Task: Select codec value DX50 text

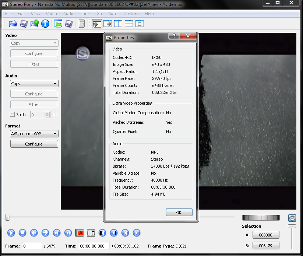Action: tap(157, 57)
